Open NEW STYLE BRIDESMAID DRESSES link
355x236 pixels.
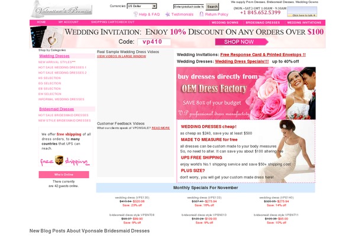click(x=64, y=120)
